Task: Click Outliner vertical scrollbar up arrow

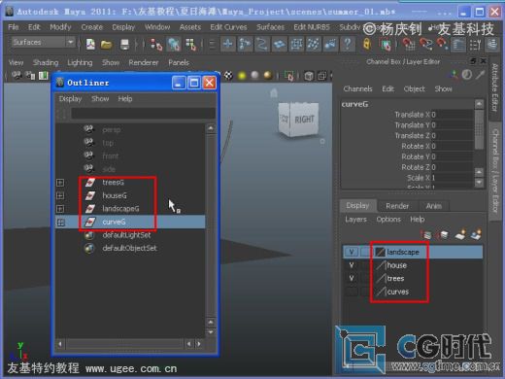Action: click(x=211, y=128)
